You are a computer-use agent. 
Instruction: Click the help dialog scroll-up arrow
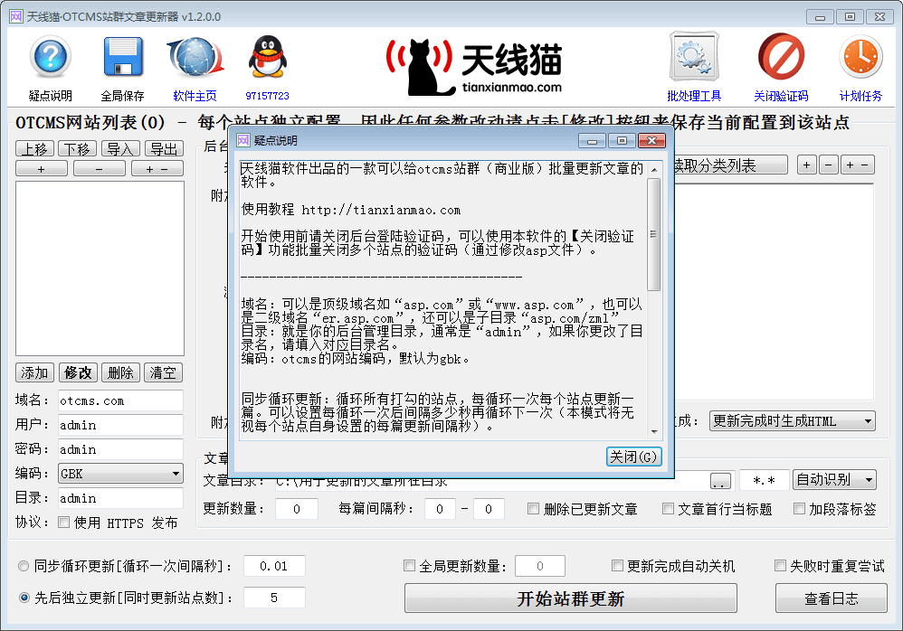pyautogui.click(x=653, y=170)
